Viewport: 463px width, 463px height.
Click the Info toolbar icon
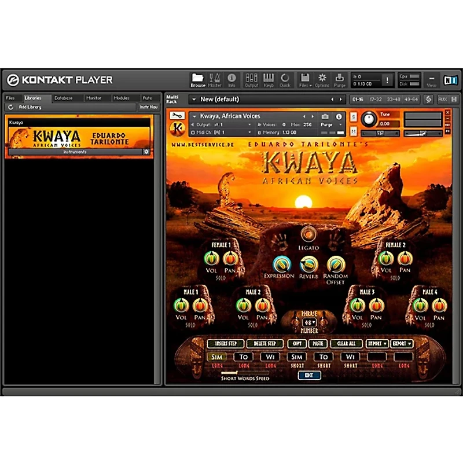(231, 80)
